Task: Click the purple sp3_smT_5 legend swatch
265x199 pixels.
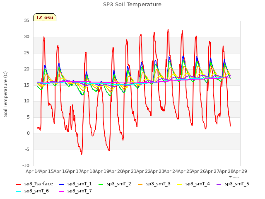Action: pyautogui.click(x=219, y=184)
